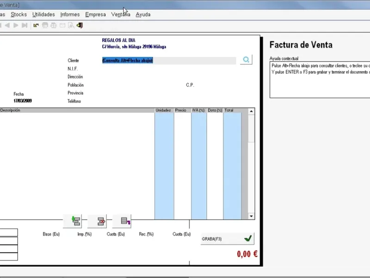The image size is (370, 278).
Task: Export to PDF using toolbar icon
Action: (x=54, y=25)
